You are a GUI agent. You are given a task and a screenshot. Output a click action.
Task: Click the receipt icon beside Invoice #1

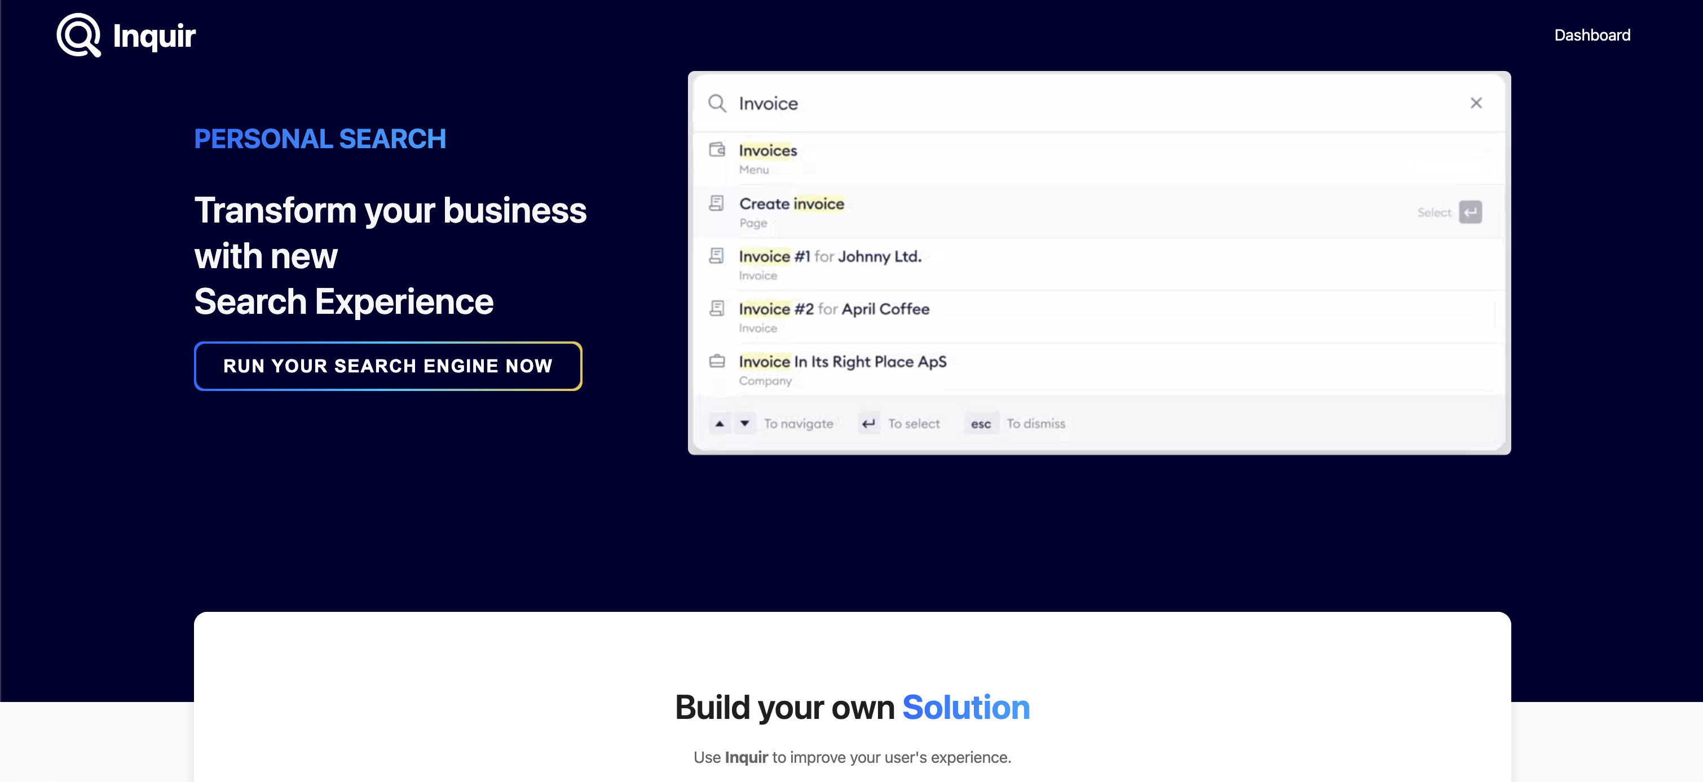(717, 256)
